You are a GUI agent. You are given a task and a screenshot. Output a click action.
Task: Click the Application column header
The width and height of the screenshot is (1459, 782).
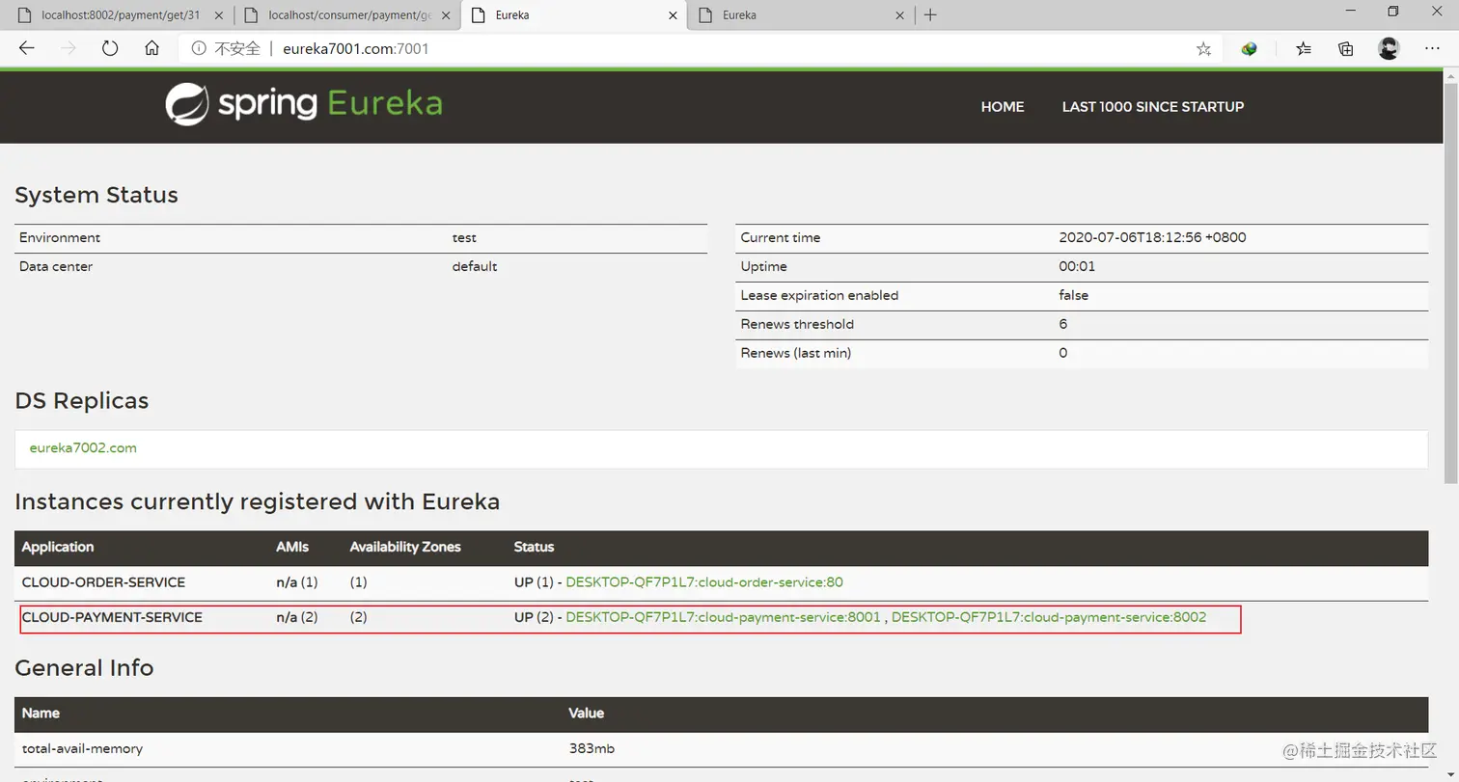click(58, 547)
